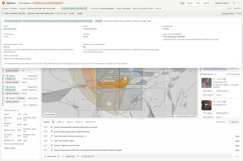Open Drone 3 Fly over a sector menu
This screenshot has height=161, width=243.
[12, 102]
